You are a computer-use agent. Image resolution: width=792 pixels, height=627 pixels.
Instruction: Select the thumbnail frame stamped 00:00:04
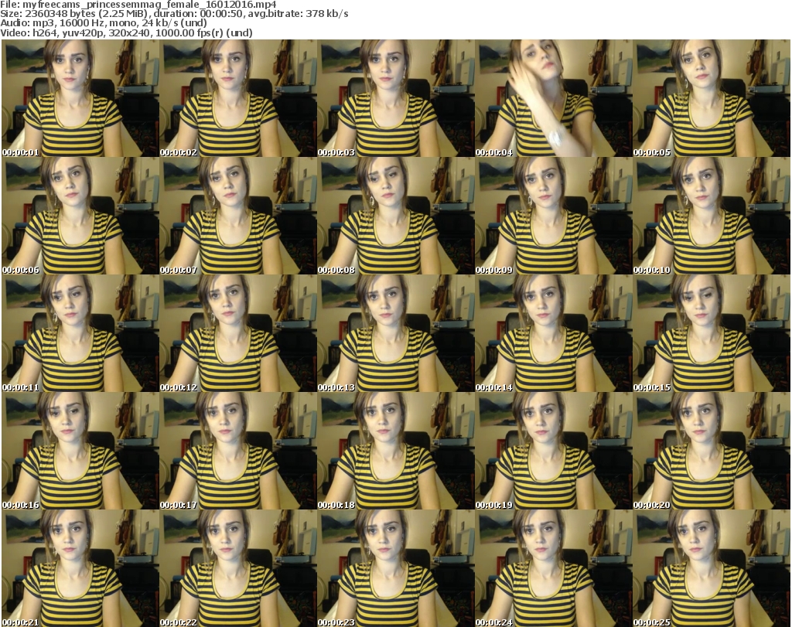pos(553,98)
